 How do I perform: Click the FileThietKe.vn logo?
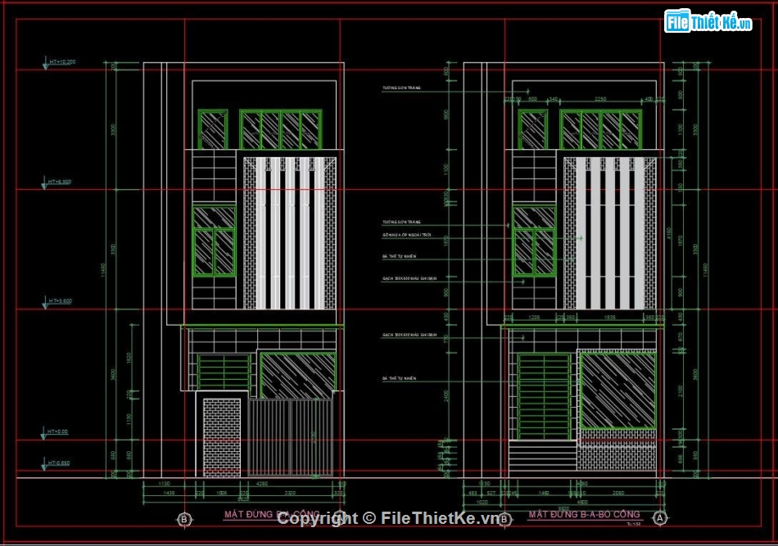[x=708, y=22]
